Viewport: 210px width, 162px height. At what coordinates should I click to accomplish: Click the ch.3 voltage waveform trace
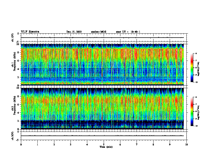pyautogui.click(x=102, y=136)
